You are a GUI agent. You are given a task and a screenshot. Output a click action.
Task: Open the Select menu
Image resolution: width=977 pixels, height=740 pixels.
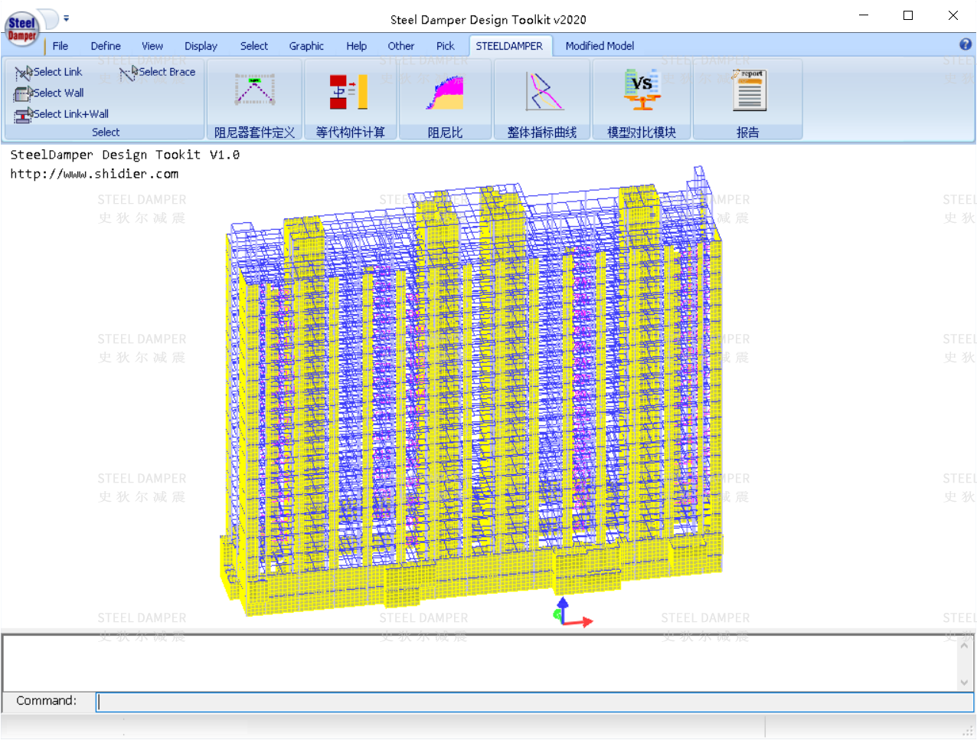tap(254, 46)
